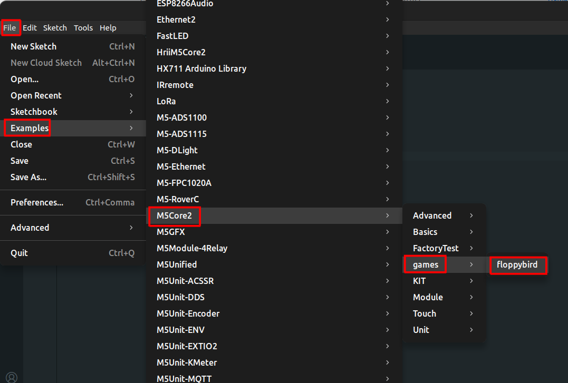Open the Edit menu

[30, 28]
